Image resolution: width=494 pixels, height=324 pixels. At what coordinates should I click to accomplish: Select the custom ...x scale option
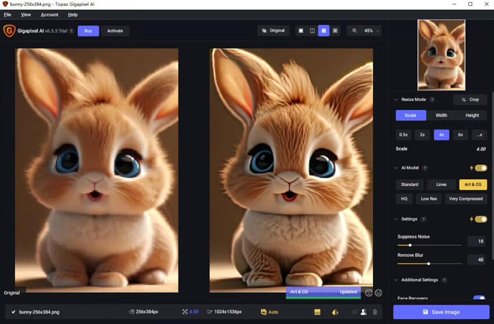479,135
